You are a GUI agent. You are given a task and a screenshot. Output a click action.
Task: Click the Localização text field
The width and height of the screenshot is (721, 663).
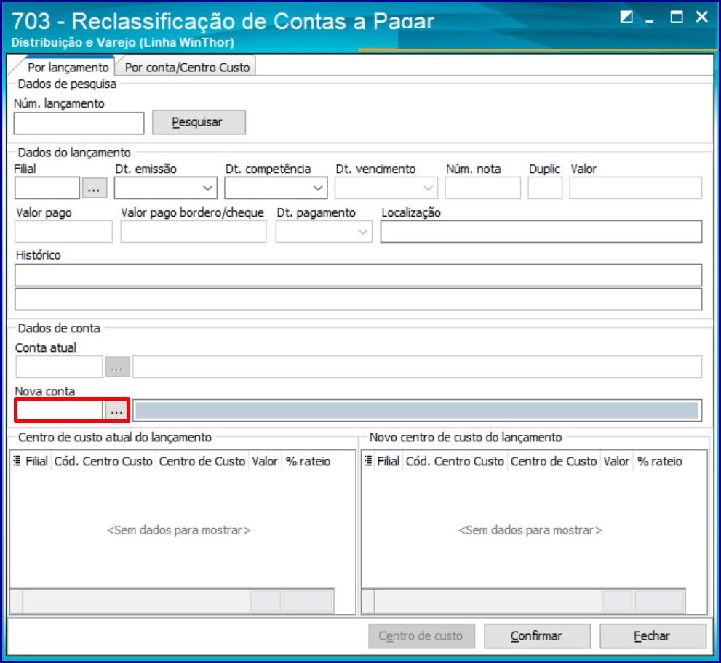[541, 232]
